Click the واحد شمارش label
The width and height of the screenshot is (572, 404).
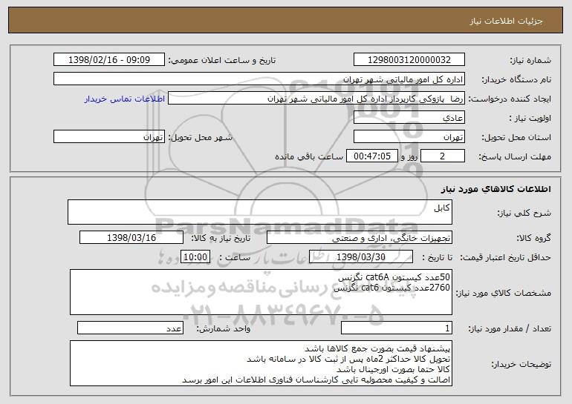pos(224,328)
